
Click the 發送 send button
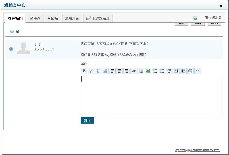tap(88, 121)
